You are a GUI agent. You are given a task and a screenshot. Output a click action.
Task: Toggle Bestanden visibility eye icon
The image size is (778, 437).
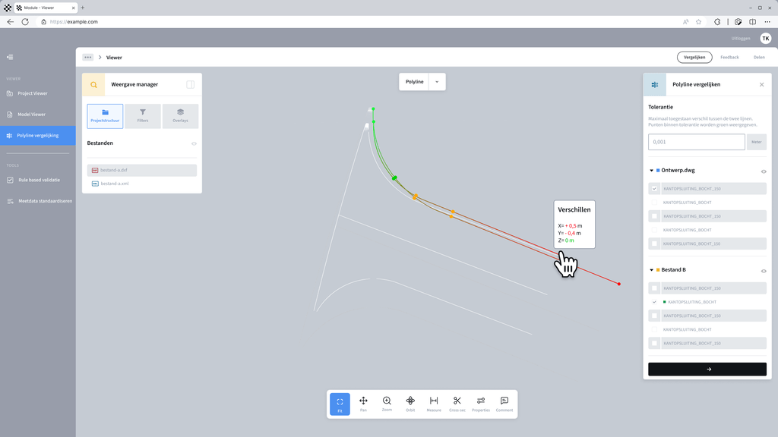pos(194,143)
